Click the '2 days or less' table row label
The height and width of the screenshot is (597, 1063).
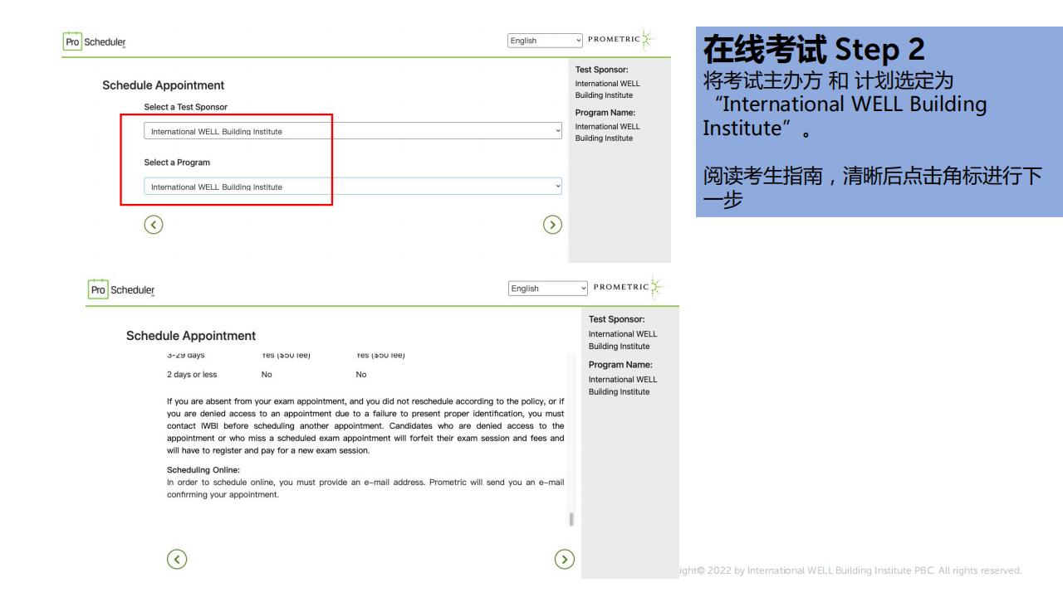(192, 374)
